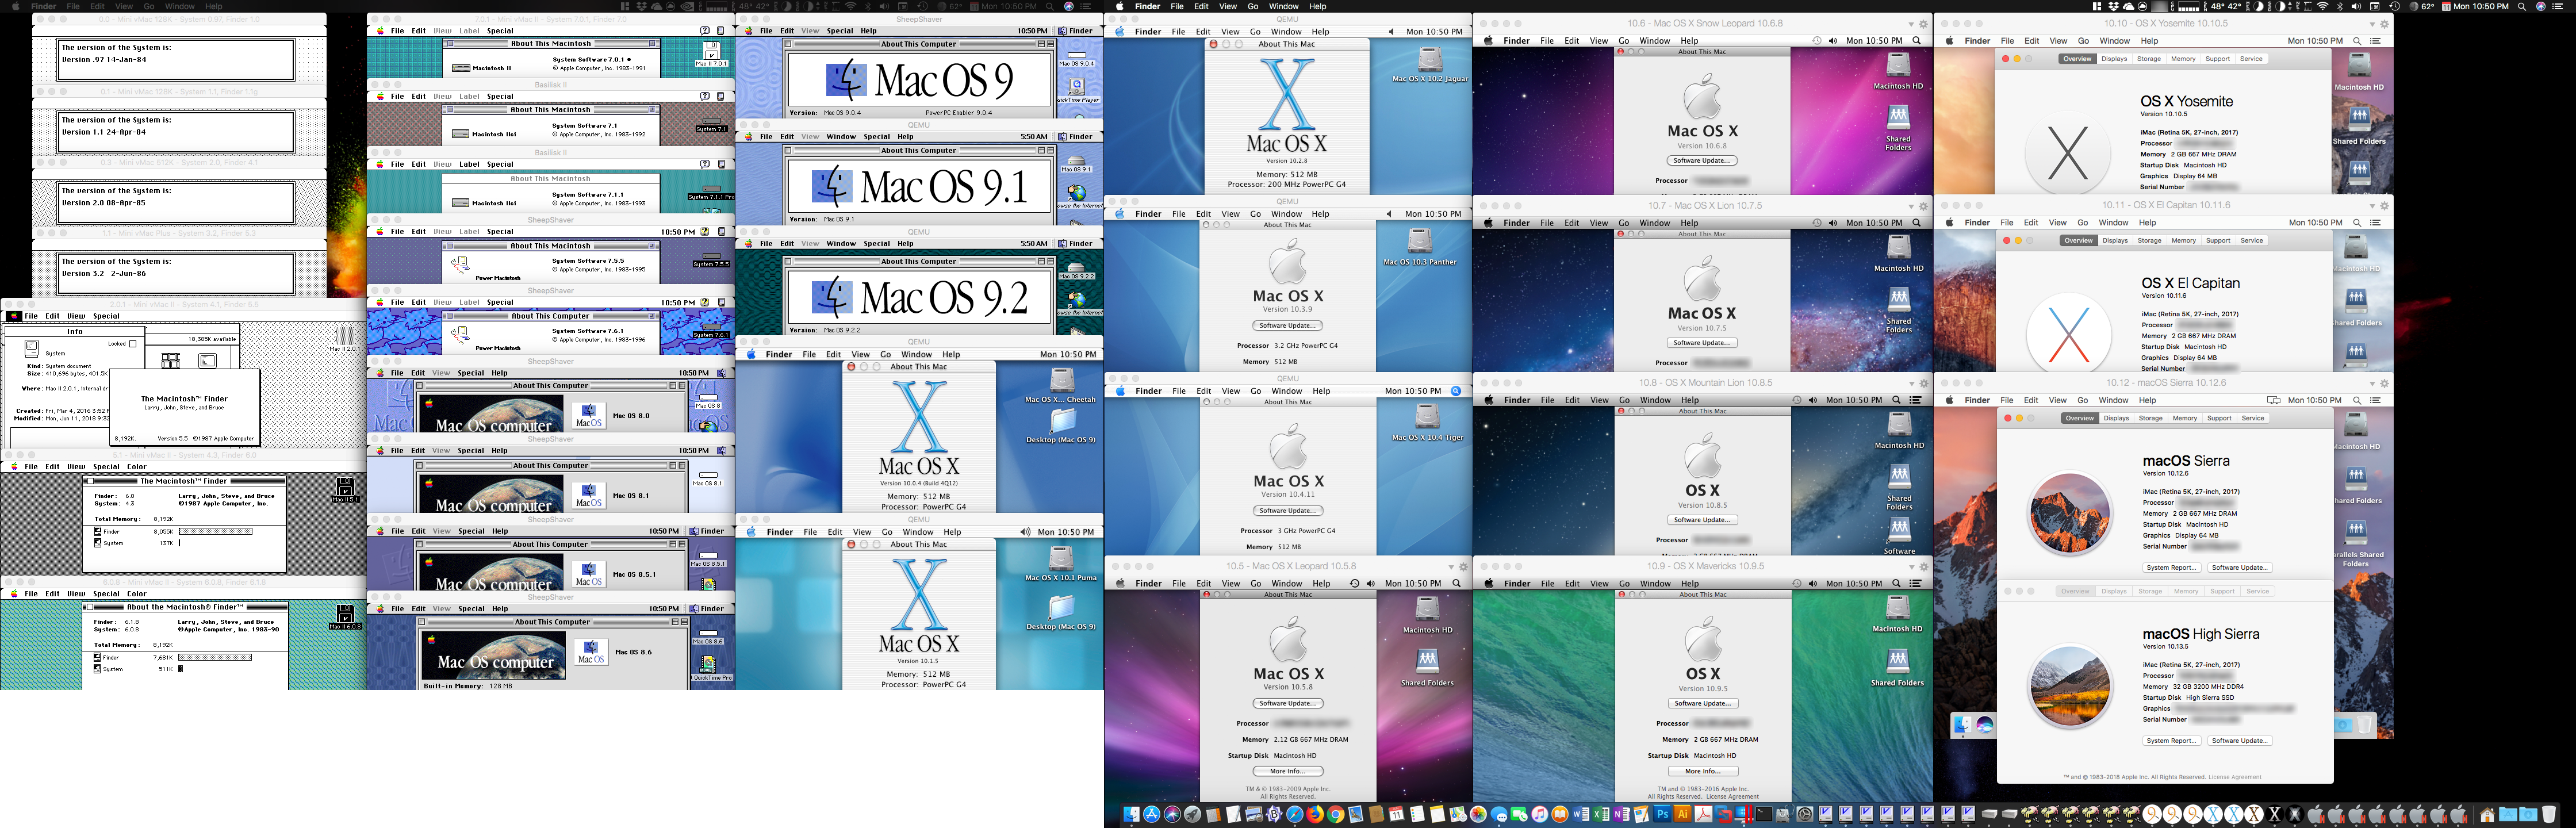Image resolution: width=2576 pixels, height=828 pixels.
Task: Open Terminal from the Dock
Action: pyautogui.click(x=1764, y=814)
